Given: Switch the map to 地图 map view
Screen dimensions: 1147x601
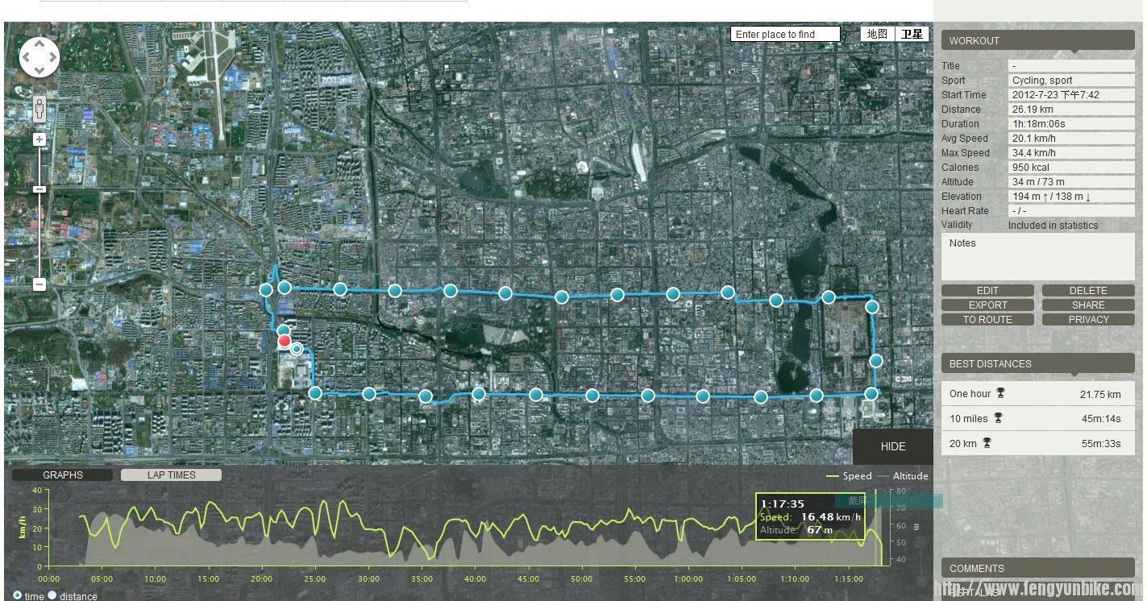Looking at the screenshot, I should pyautogui.click(x=877, y=34).
